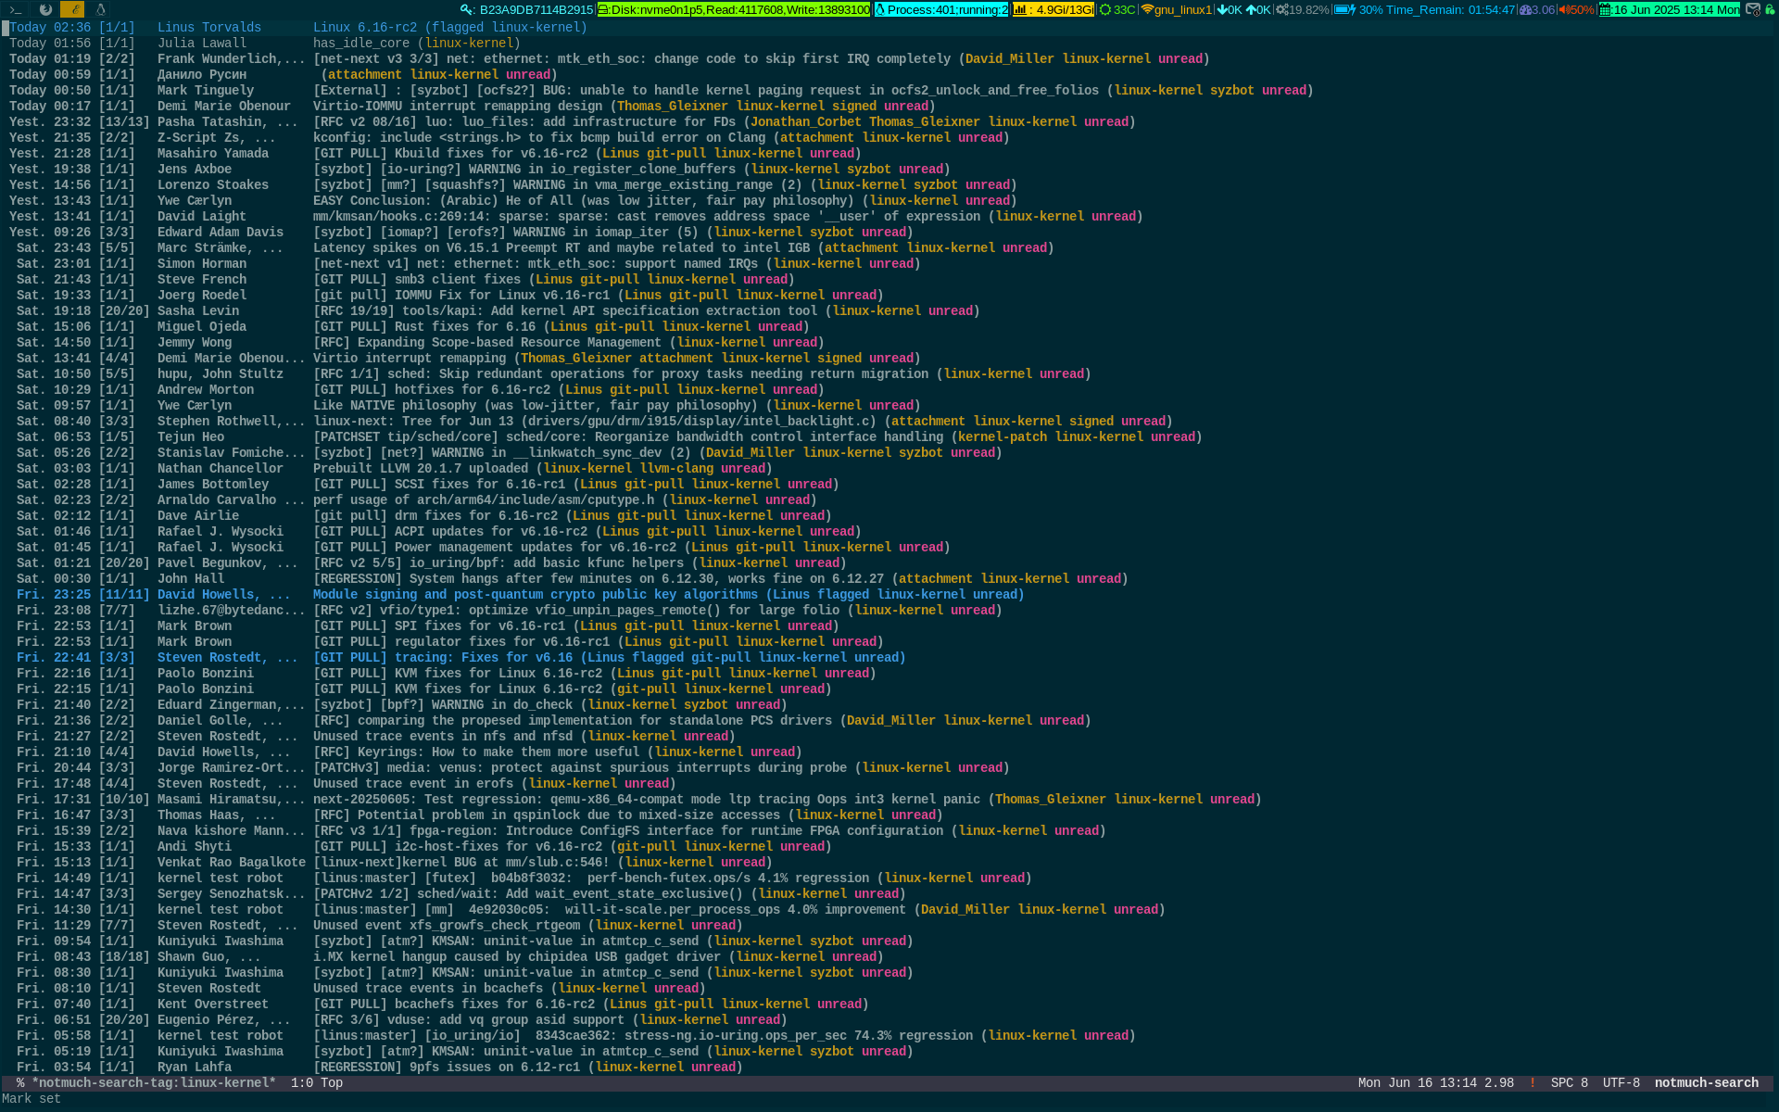Image resolution: width=1779 pixels, height=1112 pixels.
Task: Select Thomas Haas qspinlock potential problem row
Action: [x=889, y=815]
